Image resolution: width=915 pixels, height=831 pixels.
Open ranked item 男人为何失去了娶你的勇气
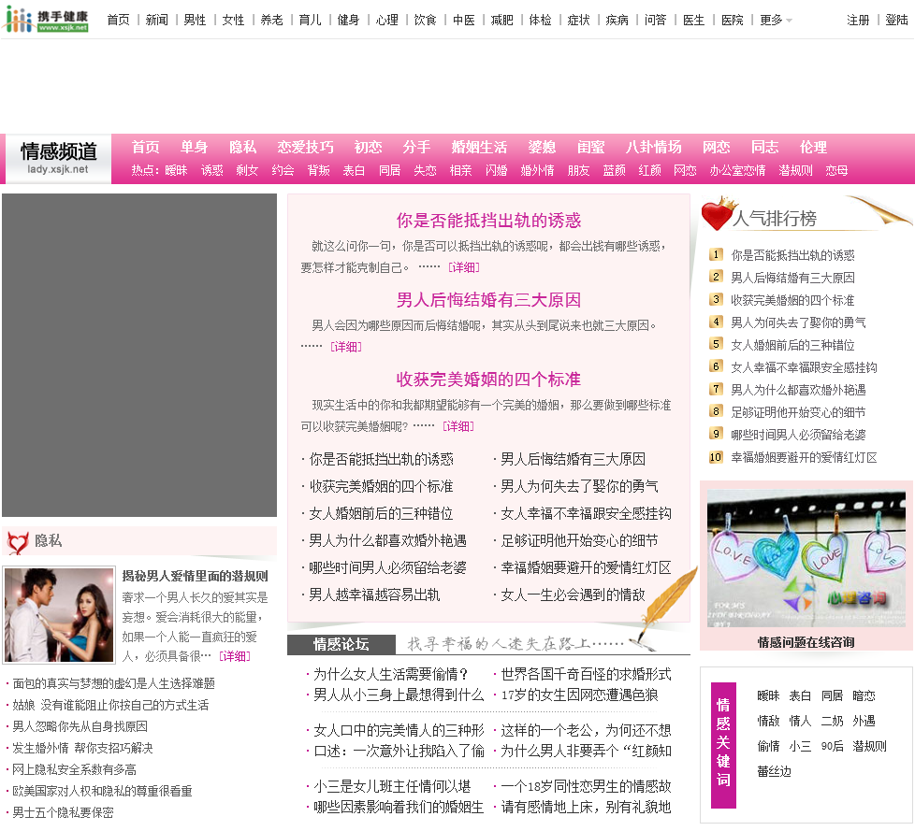tap(798, 322)
